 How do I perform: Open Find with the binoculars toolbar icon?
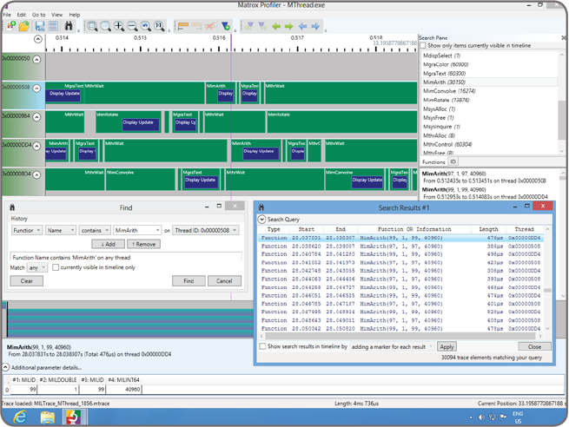[69, 26]
